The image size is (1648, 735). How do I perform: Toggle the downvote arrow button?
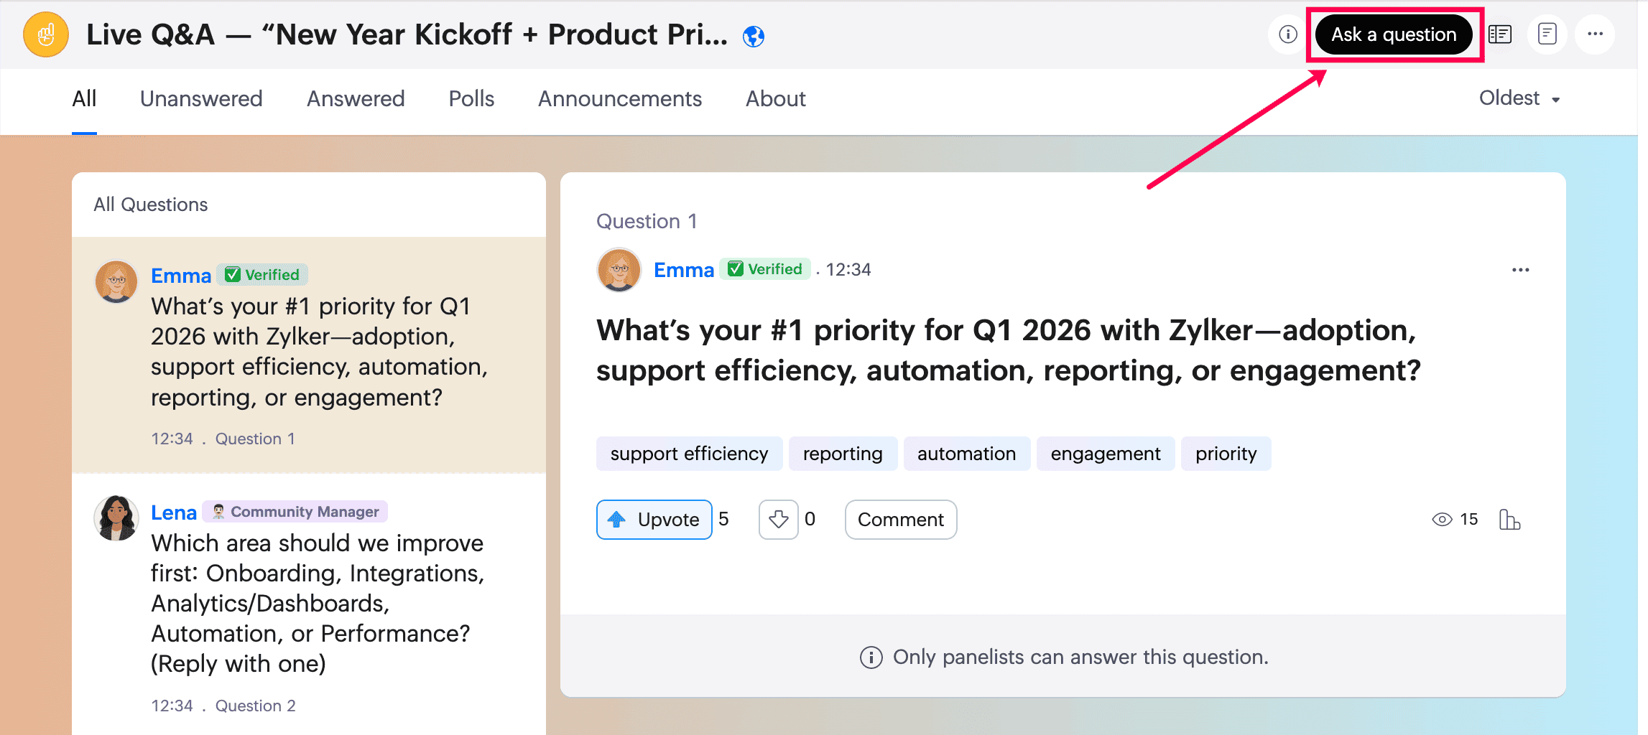click(x=778, y=520)
